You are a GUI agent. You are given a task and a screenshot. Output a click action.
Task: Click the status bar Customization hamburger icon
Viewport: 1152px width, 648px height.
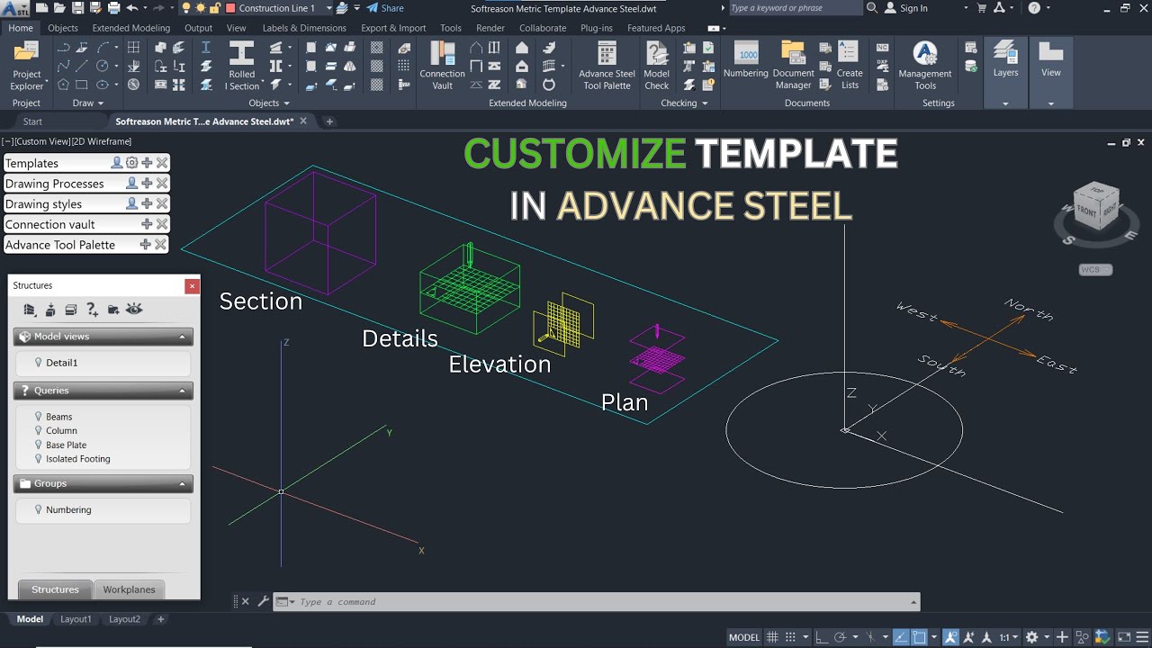click(1140, 637)
